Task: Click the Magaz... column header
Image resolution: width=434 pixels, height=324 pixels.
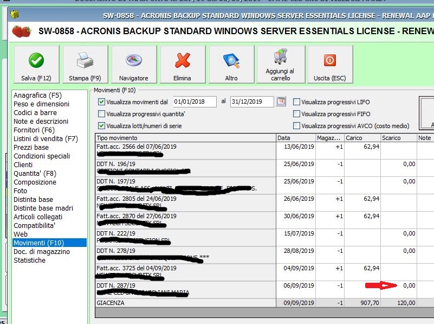Action: tap(329, 138)
